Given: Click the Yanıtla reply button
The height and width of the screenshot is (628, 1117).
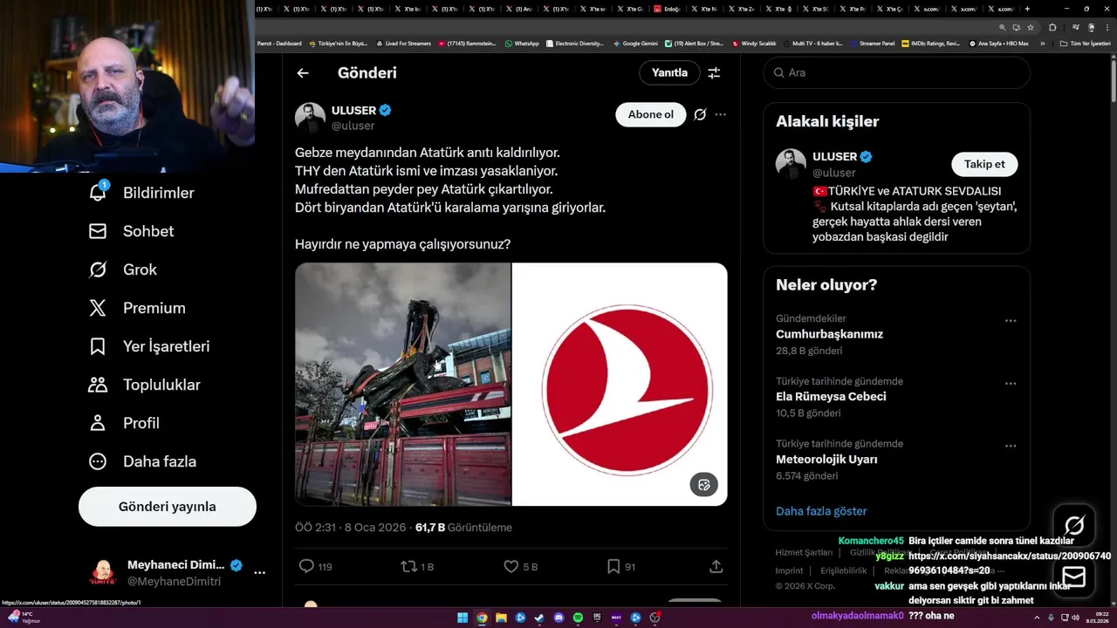Looking at the screenshot, I should (669, 73).
